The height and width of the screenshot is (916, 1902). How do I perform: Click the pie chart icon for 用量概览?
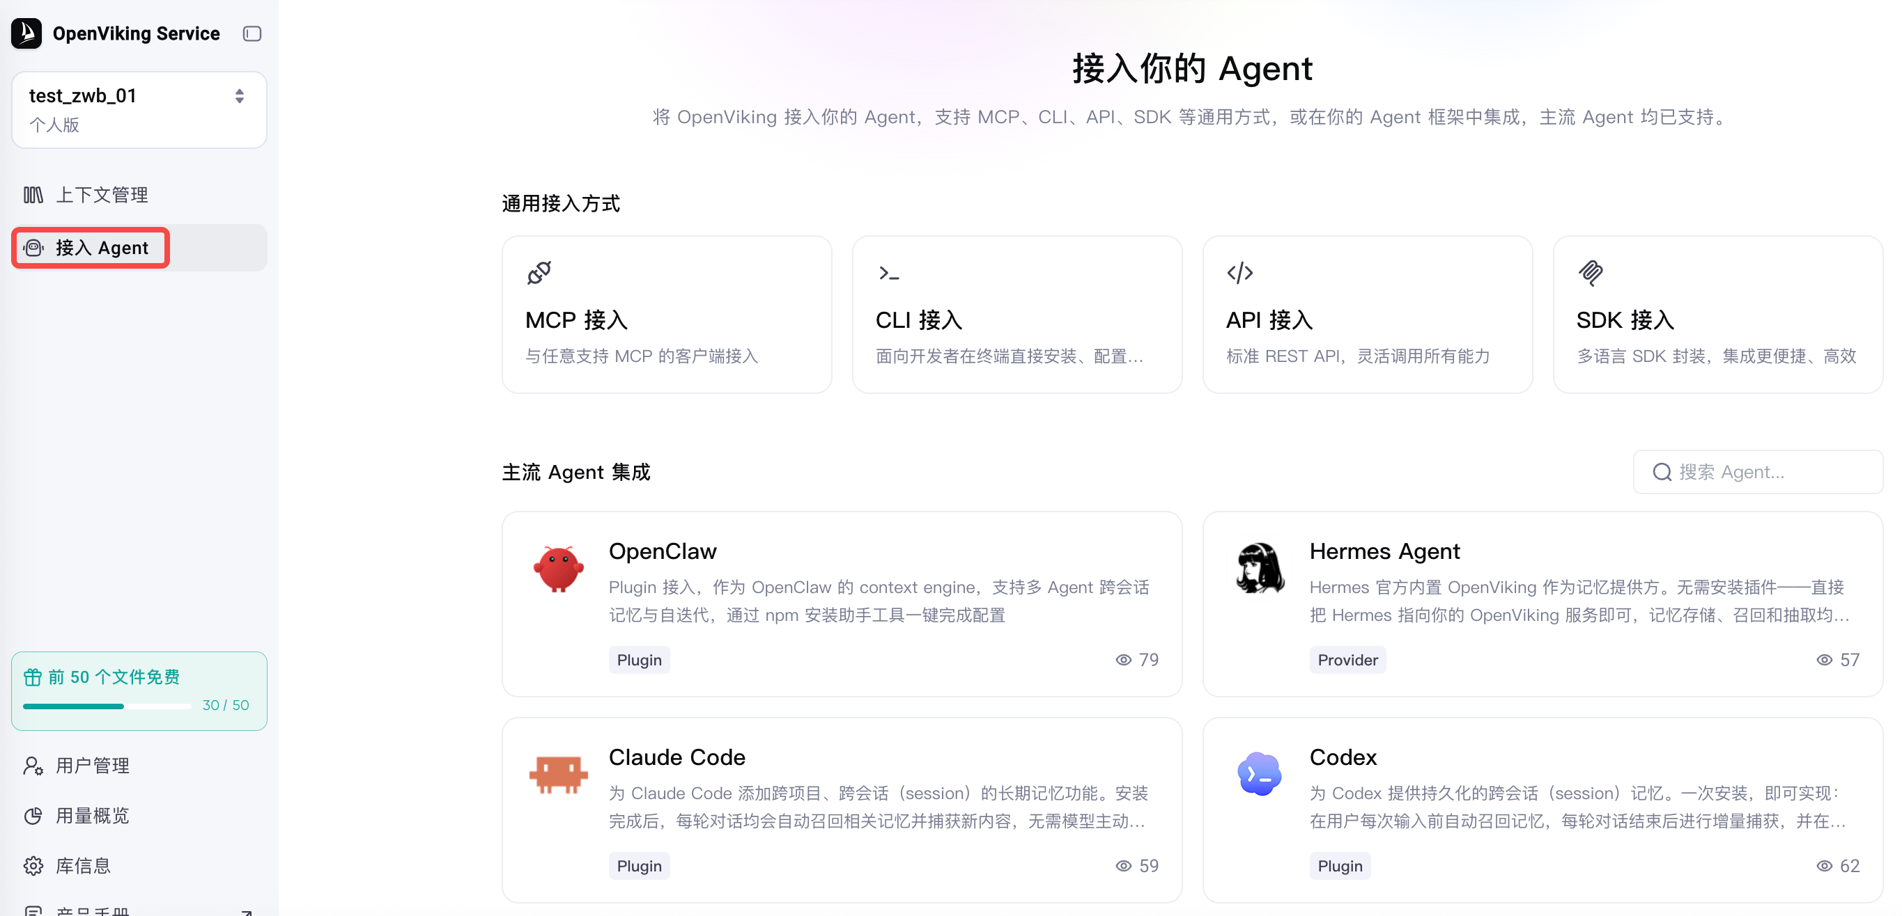(x=33, y=816)
